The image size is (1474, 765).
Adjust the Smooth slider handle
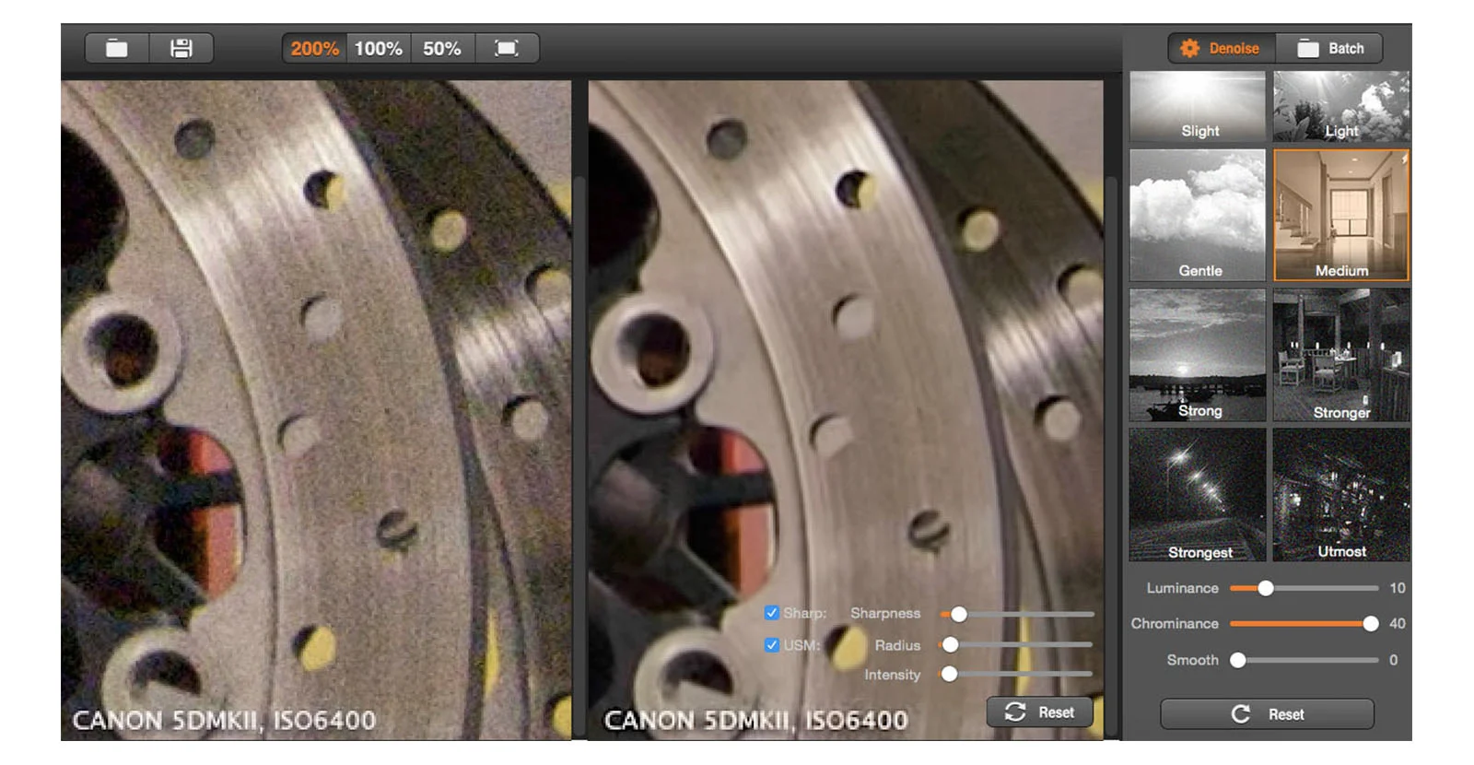pos(1238,660)
